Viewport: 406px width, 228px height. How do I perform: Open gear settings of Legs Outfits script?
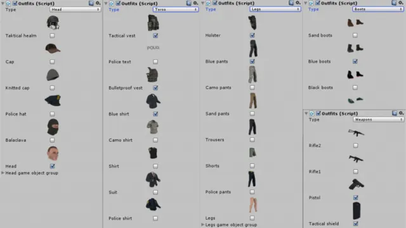click(298, 3)
